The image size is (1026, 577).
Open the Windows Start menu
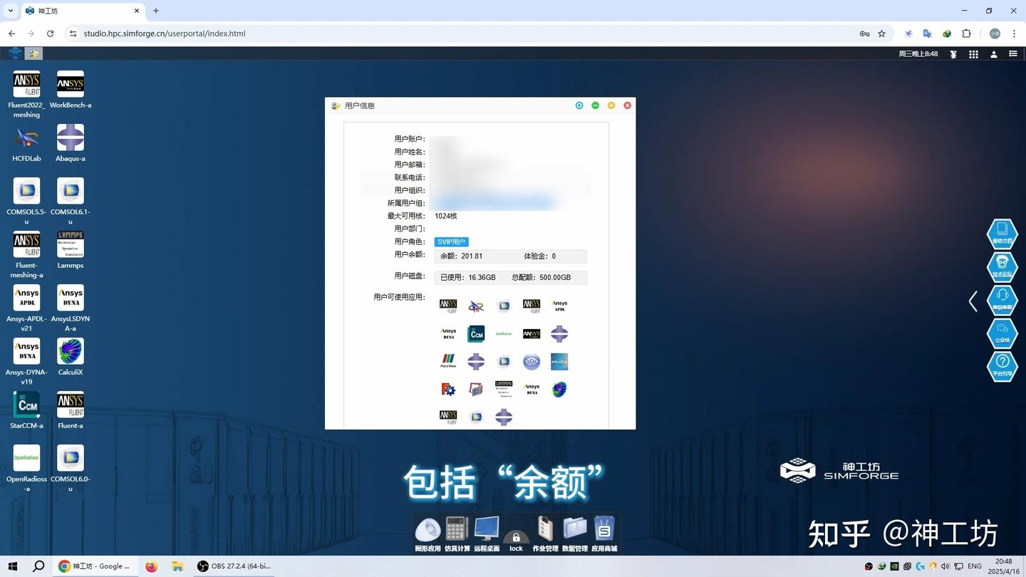click(13, 566)
